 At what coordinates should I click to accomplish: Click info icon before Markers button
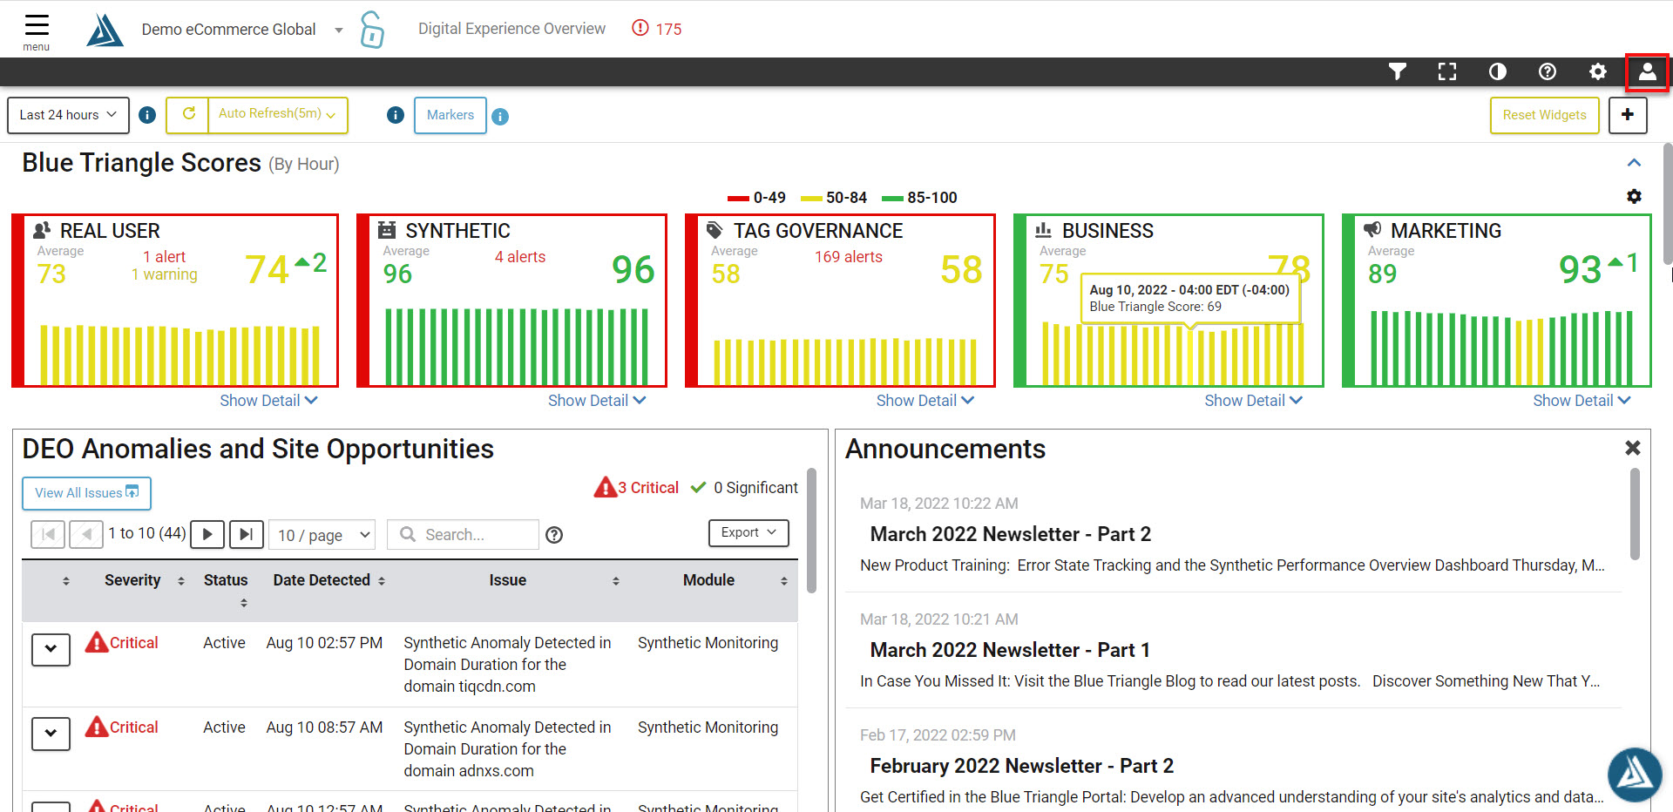[x=396, y=115]
